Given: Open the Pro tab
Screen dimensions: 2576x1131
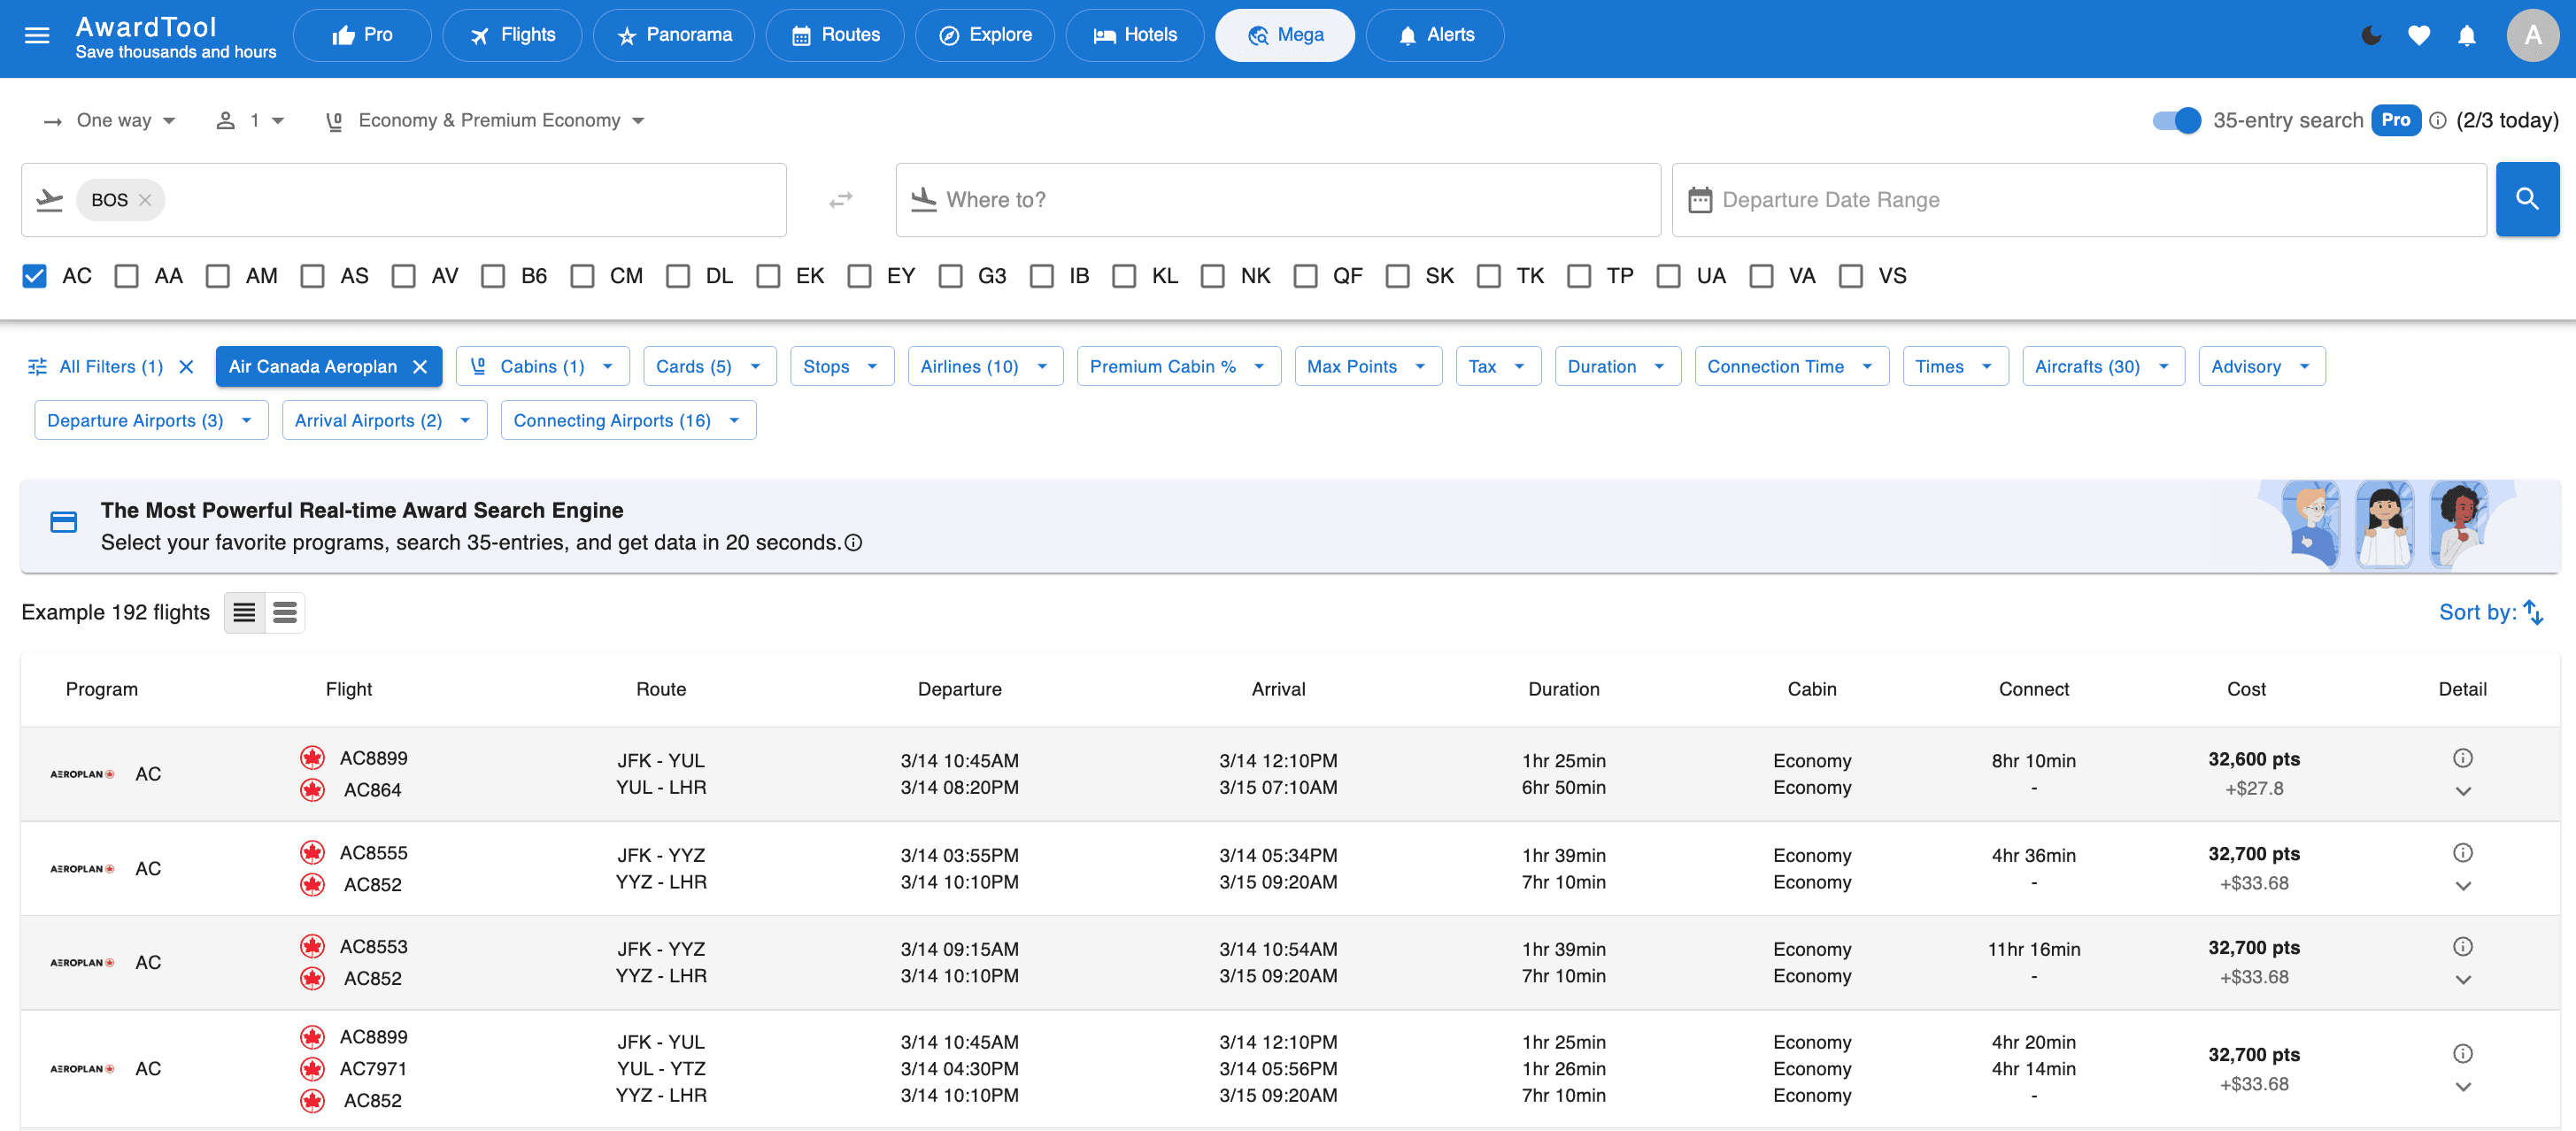Looking at the screenshot, I should point(362,36).
